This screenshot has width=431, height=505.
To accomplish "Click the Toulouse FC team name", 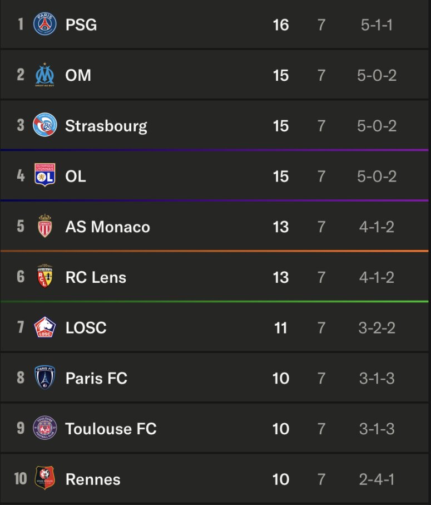I will [111, 429].
